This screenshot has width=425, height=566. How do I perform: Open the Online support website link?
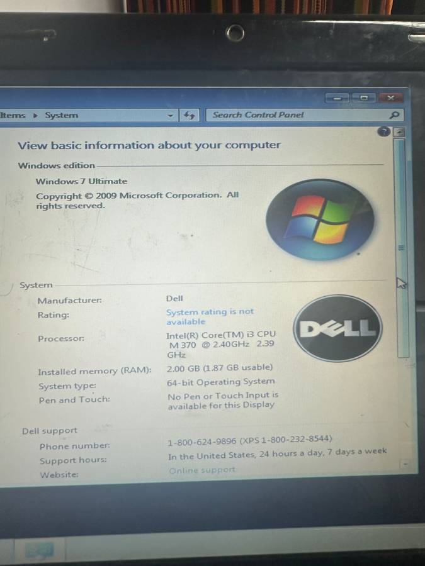201,470
